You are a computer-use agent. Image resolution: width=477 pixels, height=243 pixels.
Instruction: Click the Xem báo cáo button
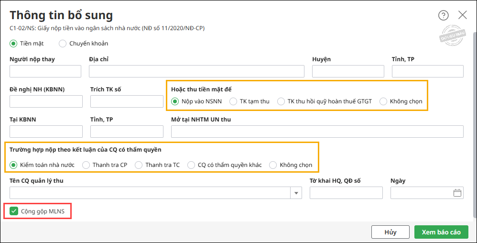pyautogui.click(x=441, y=232)
